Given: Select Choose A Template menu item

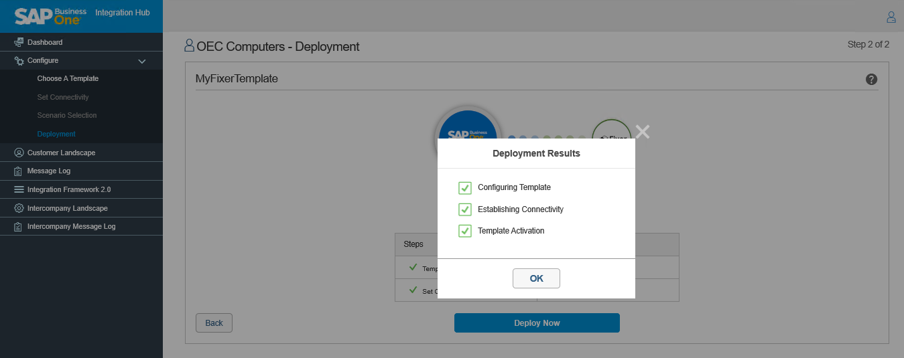Looking at the screenshot, I should tap(68, 78).
